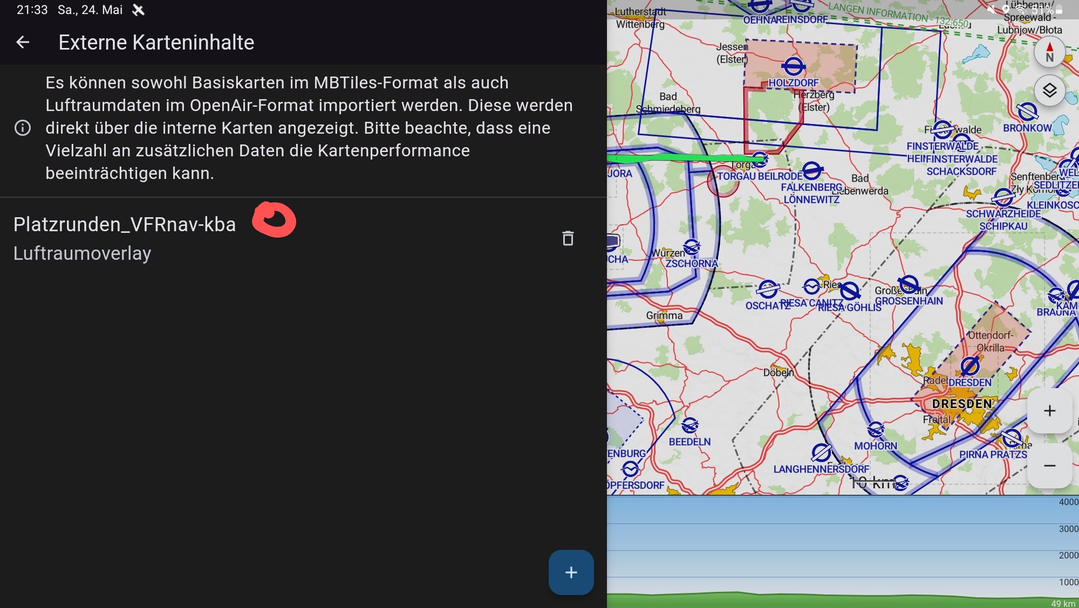
Task: Select the Dresden airport symbol
Action: 969,366
